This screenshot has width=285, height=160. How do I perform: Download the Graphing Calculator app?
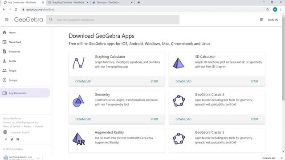pos(83,81)
